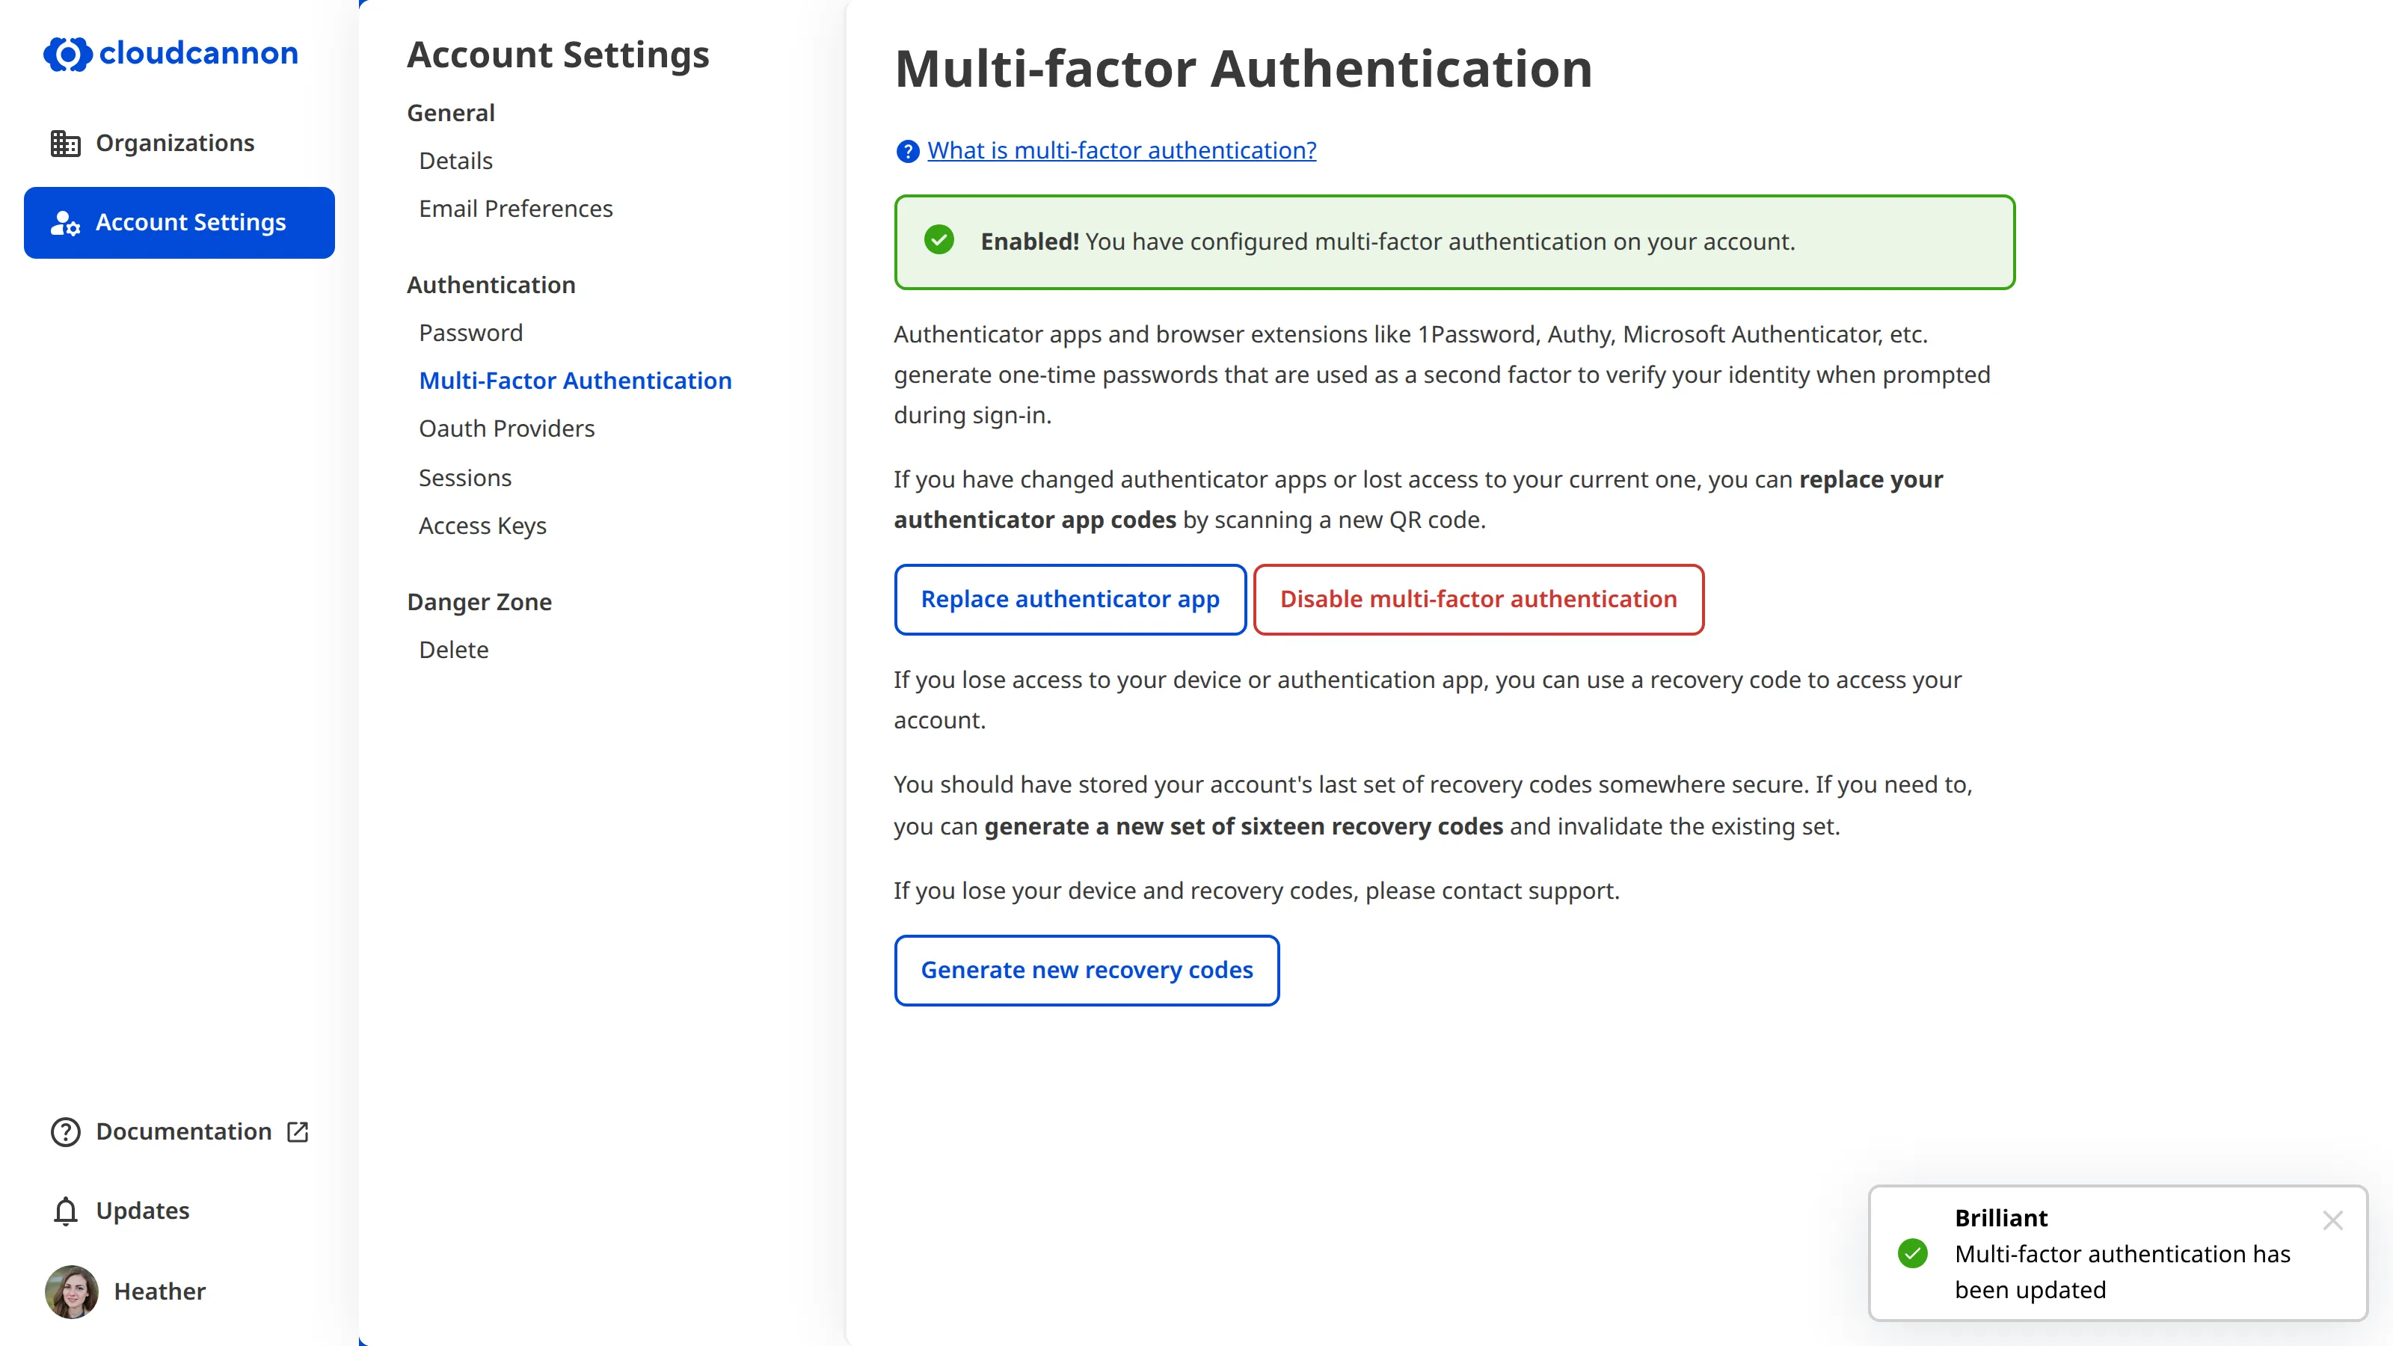Open 'What is multi-factor authentication?' link

[x=1121, y=150]
